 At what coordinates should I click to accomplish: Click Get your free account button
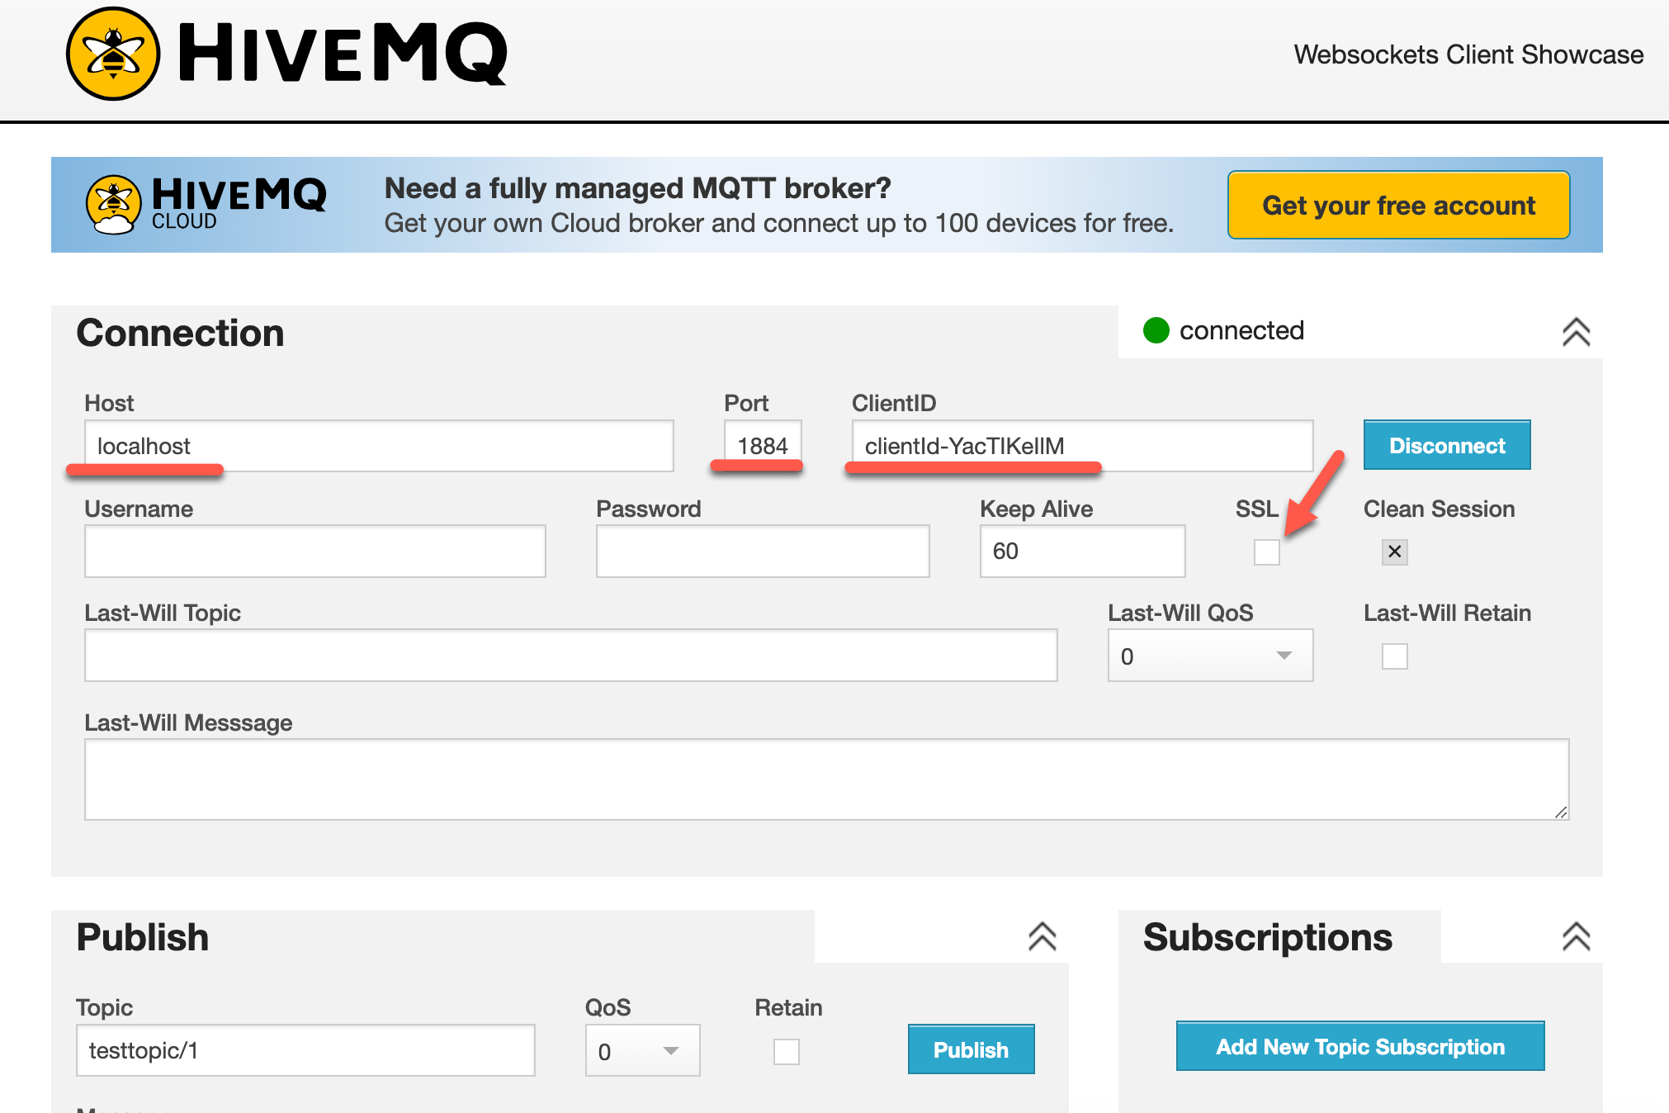coord(1398,205)
